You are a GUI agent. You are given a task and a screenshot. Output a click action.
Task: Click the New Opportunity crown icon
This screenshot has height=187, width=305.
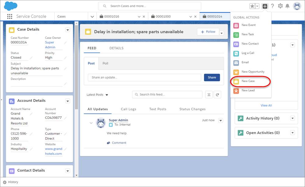pyautogui.click(x=236, y=72)
